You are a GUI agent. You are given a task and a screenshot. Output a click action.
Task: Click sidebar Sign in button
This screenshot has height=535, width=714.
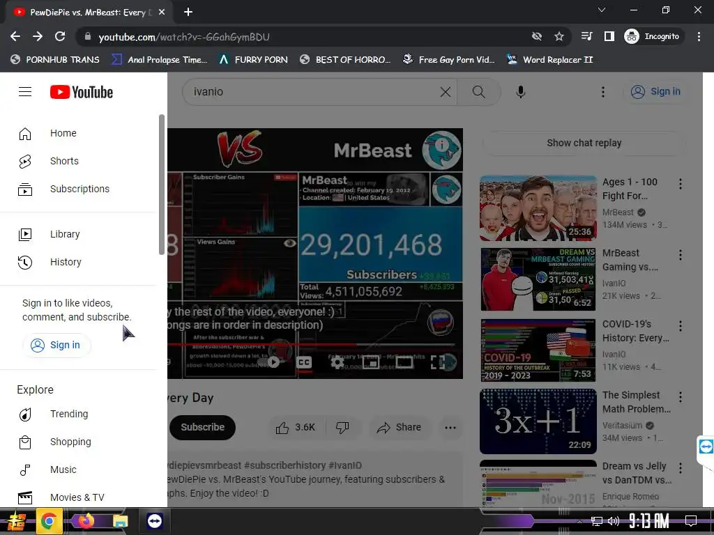(56, 346)
